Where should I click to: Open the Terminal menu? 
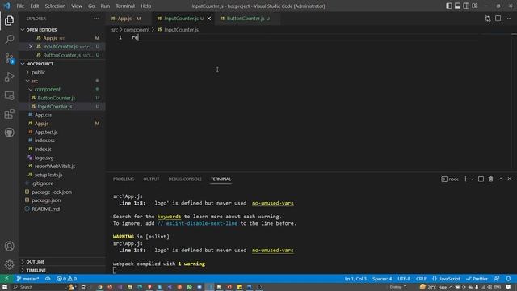click(x=125, y=6)
